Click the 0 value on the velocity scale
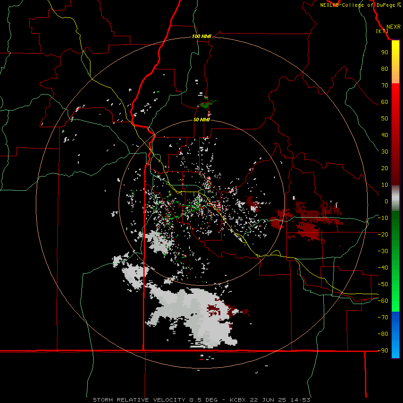The image size is (403, 403). pos(386,201)
